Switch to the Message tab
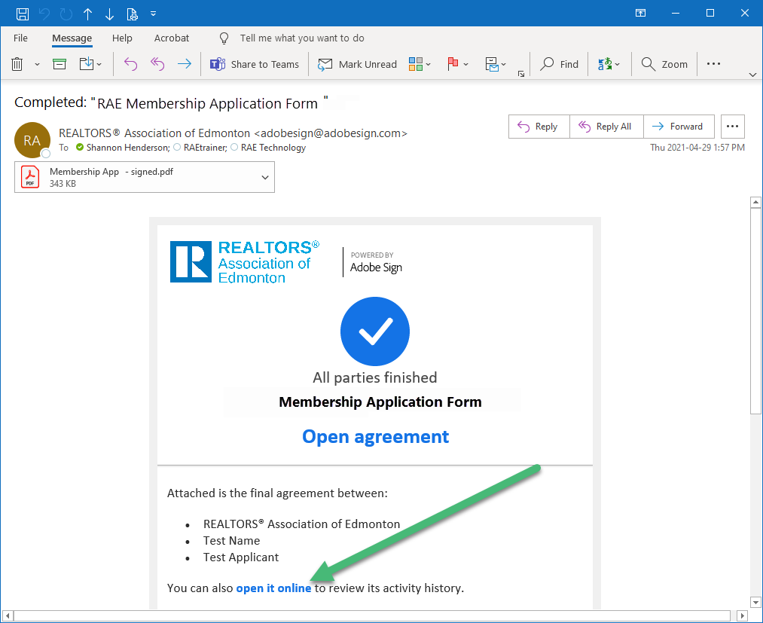This screenshot has width=763, height=623. 72,38
